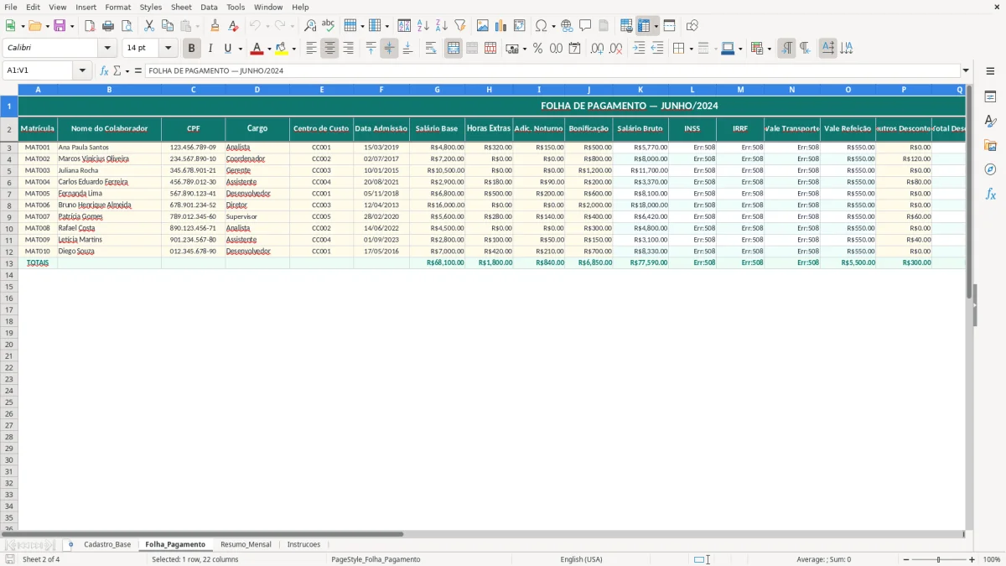Expand the formula bar arrow

(x=966, y=70)
